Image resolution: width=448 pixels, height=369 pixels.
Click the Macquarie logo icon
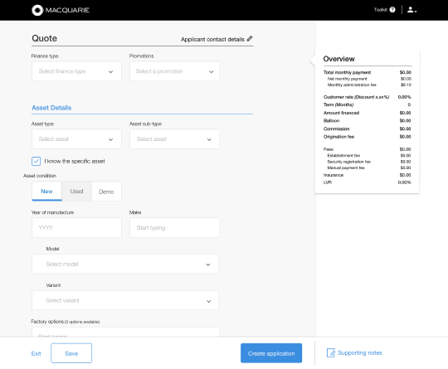[37, 10]
